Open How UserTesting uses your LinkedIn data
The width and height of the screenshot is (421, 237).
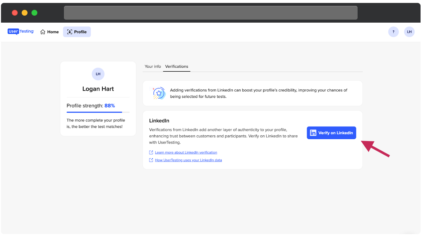click(x=188, y=160)
